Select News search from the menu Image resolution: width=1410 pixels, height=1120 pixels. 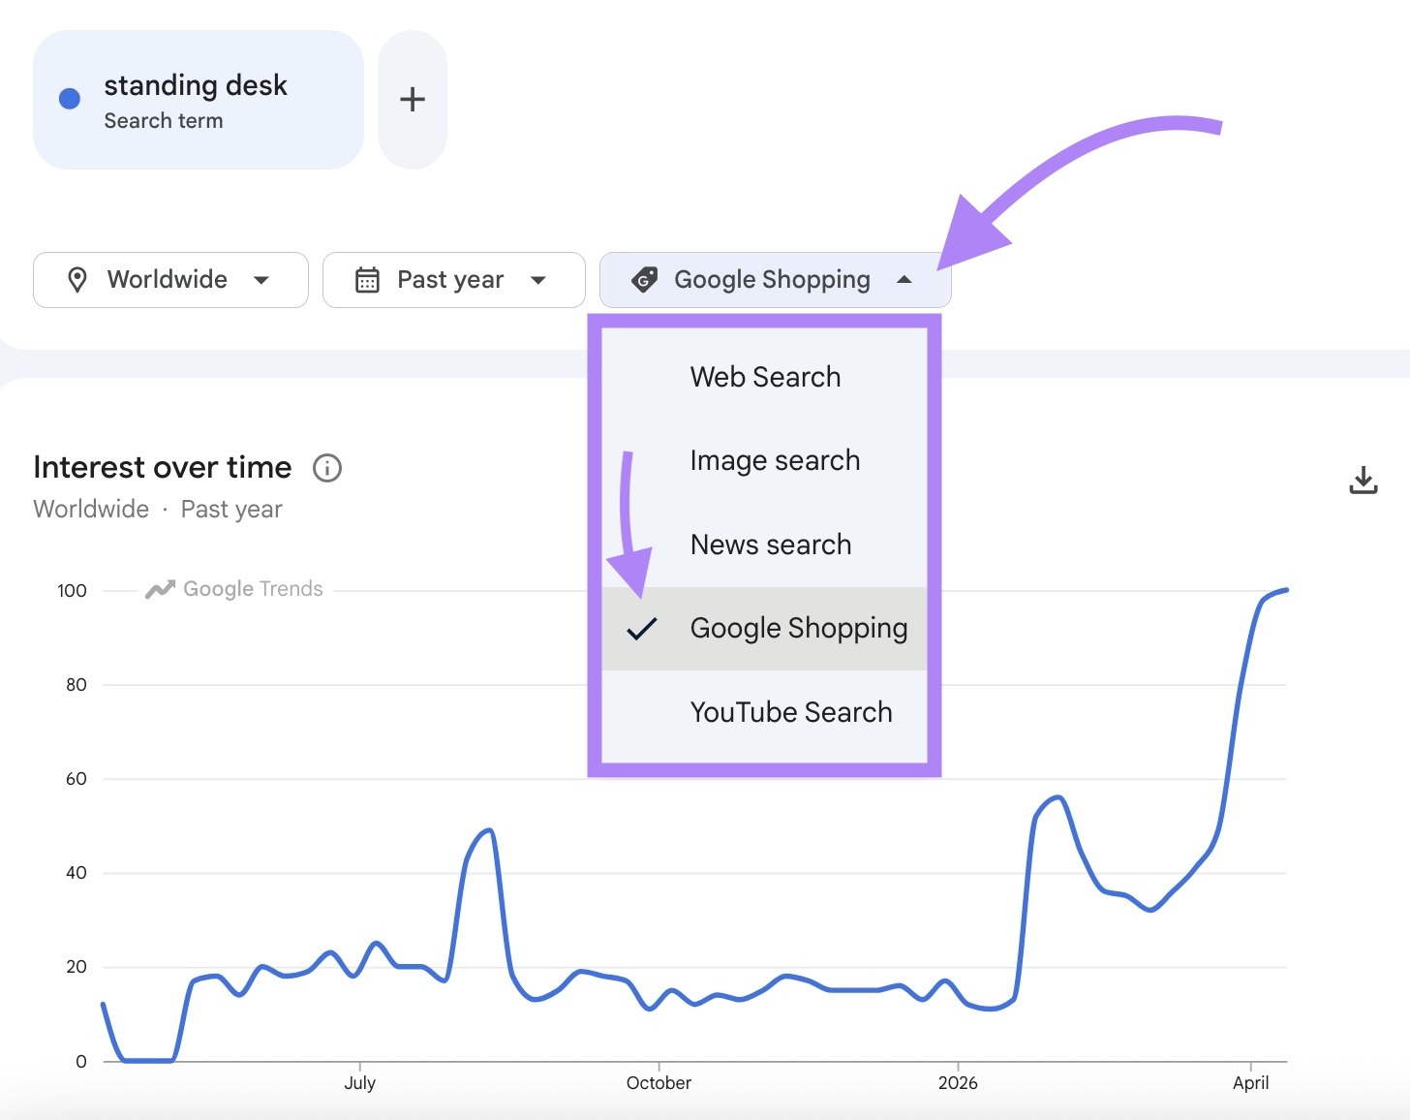769,544
